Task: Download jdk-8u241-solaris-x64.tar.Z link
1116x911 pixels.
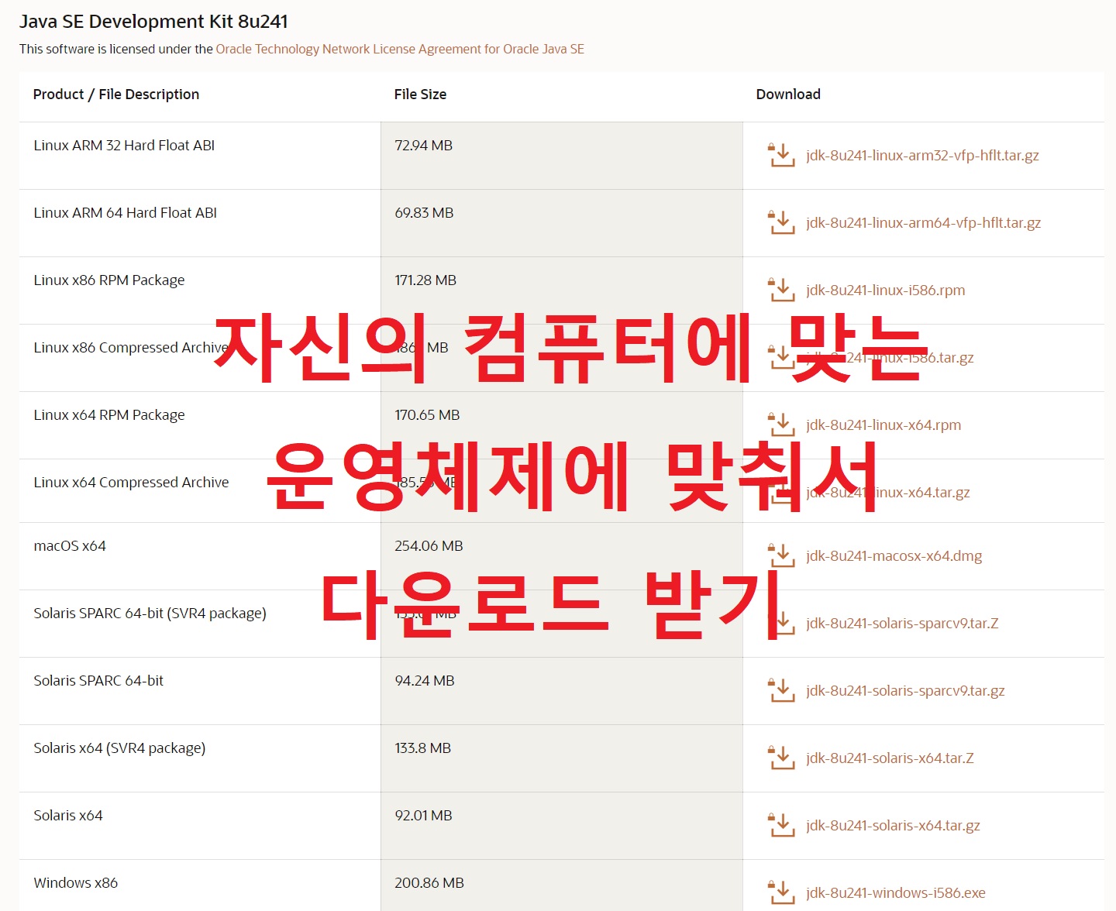Action: point(890,758)
